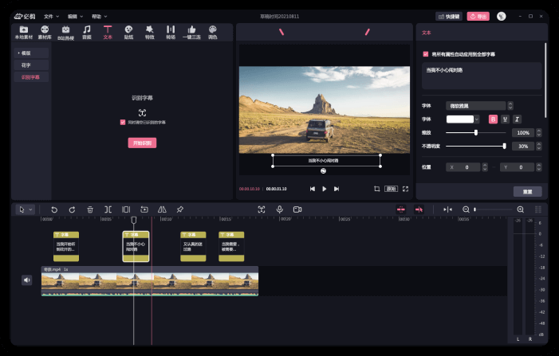Image resolution: width=559 pixels, height=356 pixels.
Task: Toggle bold text formatting button
Action: click(493, 119)
